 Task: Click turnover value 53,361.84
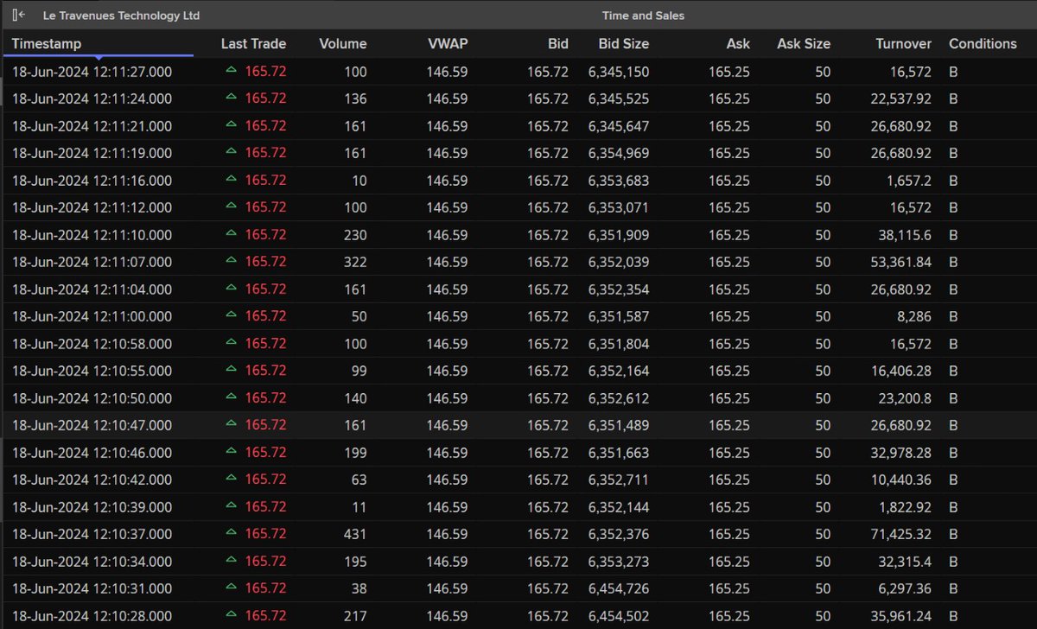pyautogui.click(x=901, y=263)
